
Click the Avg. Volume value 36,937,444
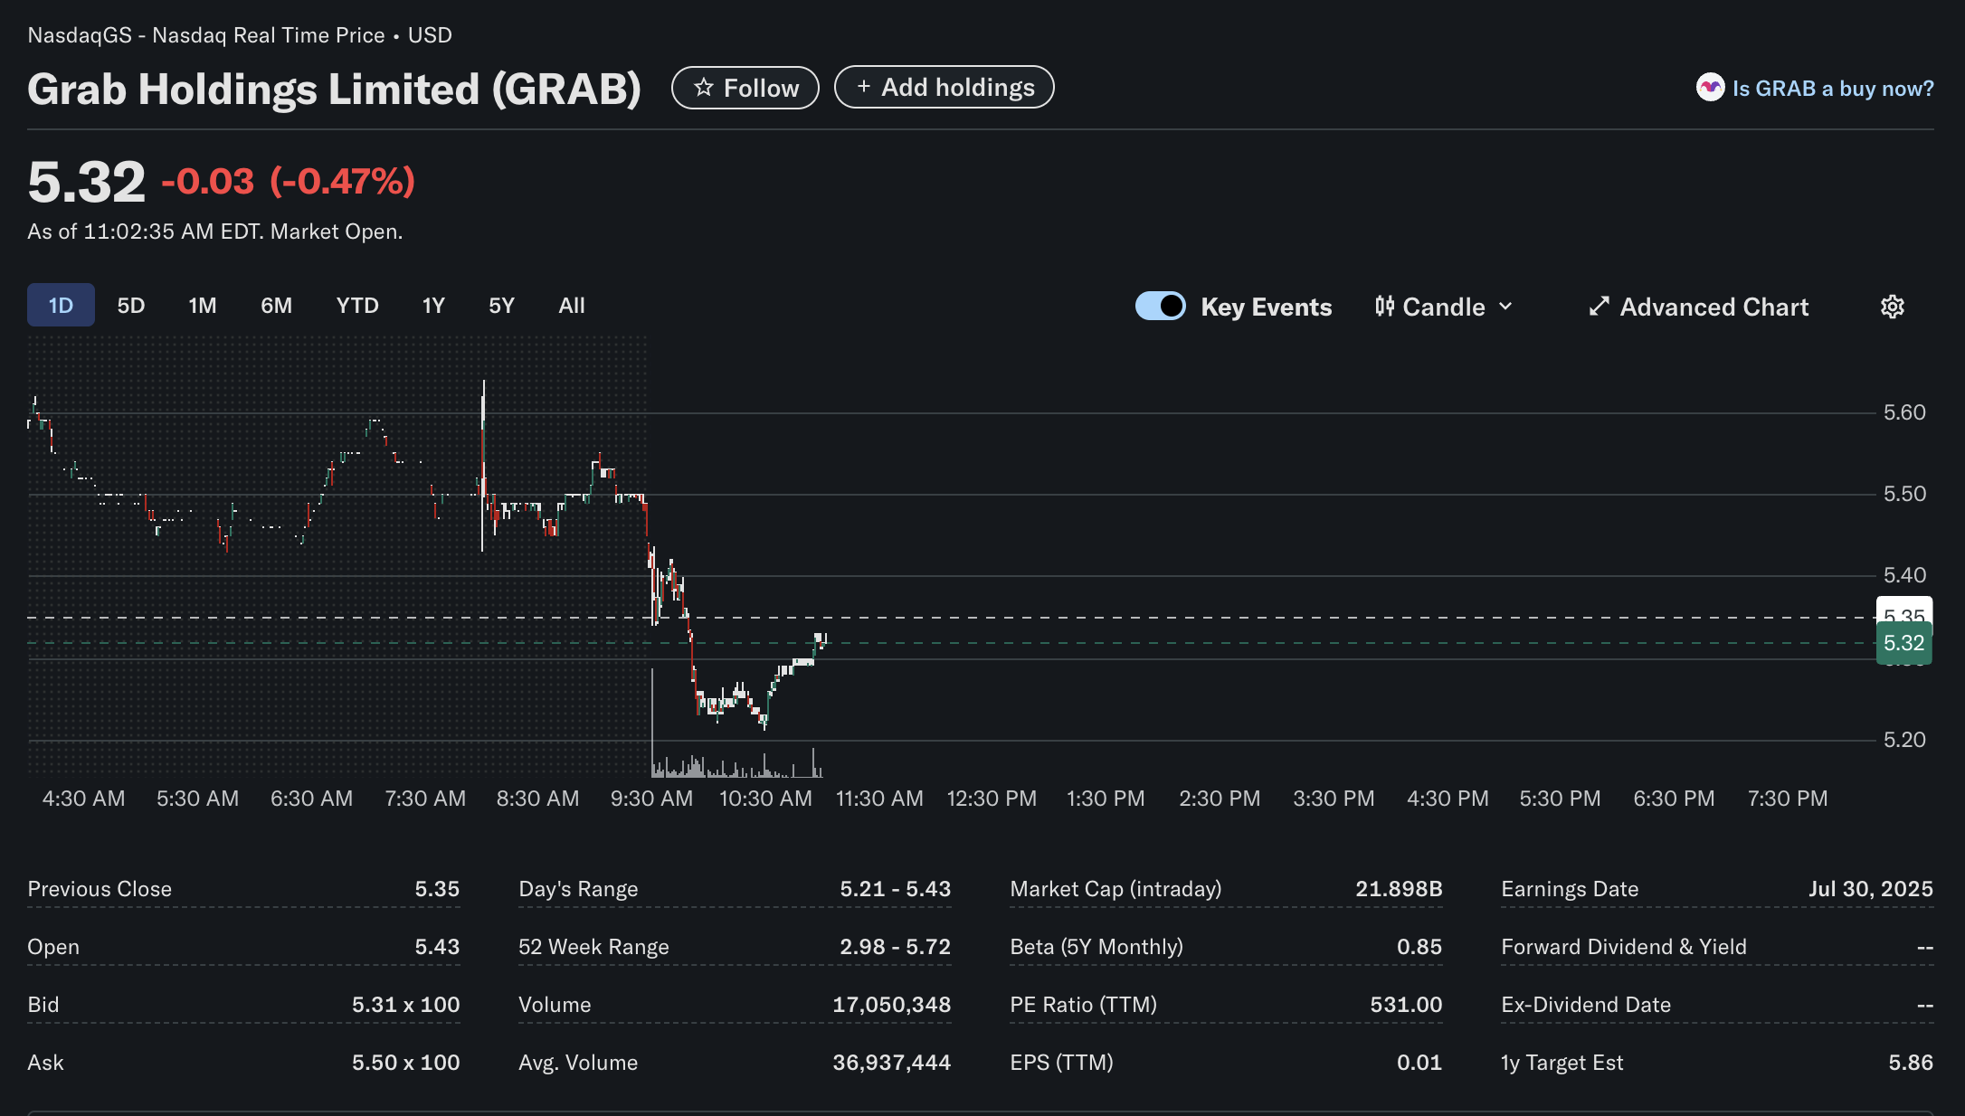(891, 1063)
